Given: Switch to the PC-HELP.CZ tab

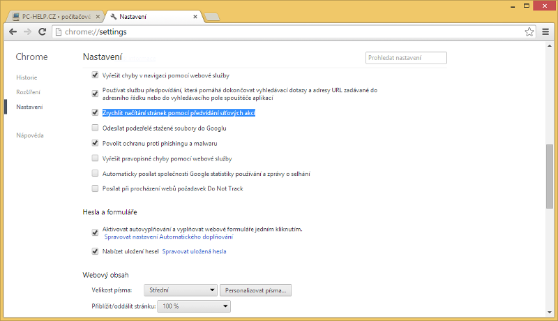Looking at the screenshot, I should (x=56, y=17).
